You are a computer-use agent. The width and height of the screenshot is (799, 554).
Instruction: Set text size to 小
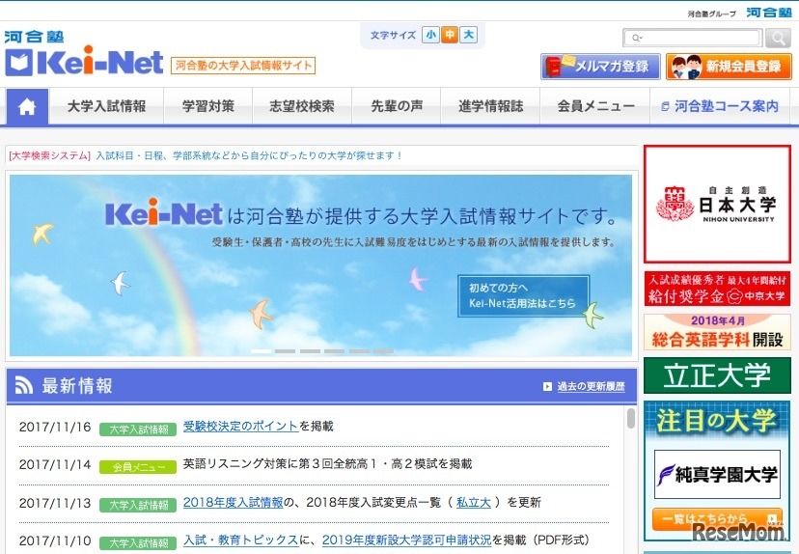pos(431,35)
